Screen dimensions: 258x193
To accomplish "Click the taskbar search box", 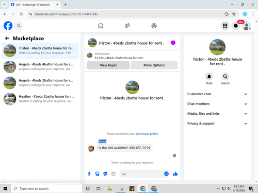I will click(x=46, y=189).
